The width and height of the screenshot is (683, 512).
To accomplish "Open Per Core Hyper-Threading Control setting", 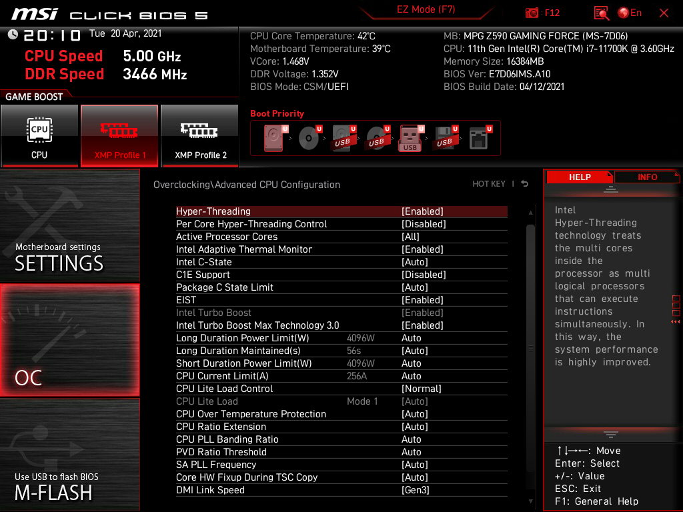I will (x=341, y=224).
